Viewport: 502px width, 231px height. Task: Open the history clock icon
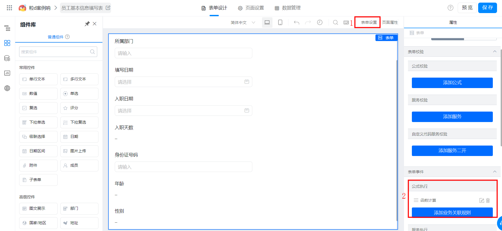[320, 22]
